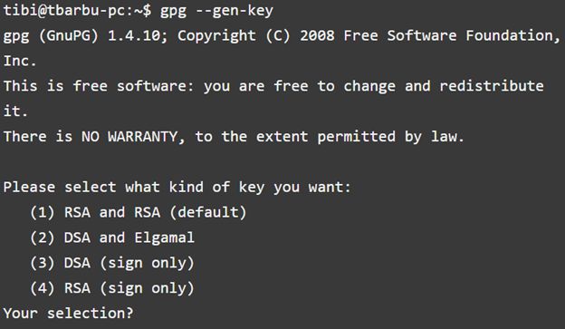Click the 'Your selection?' prompt
565x329 pixels.
click(69, 313)
